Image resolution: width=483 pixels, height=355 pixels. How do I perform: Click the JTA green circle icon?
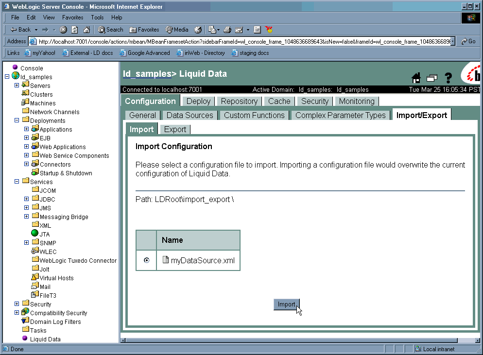tap(35, 233)
